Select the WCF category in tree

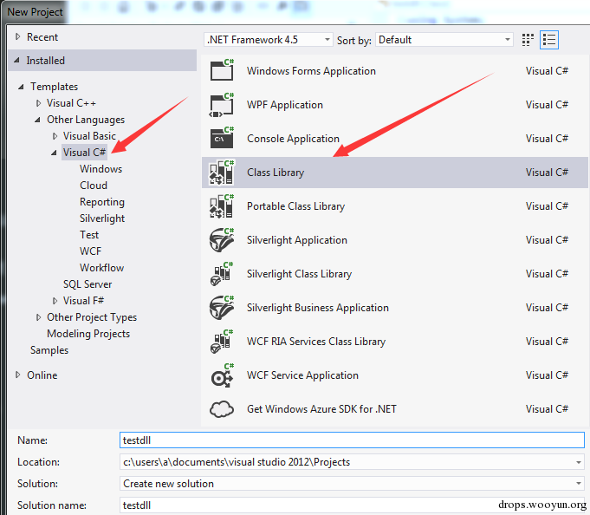(90, 251)
